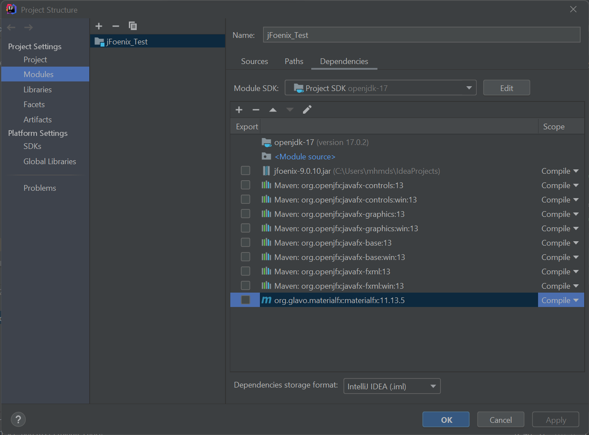The height and width of the screenshot is (435, 589).
Task: Check export for javafx-graphics:win:13
Action: (246, 228)
